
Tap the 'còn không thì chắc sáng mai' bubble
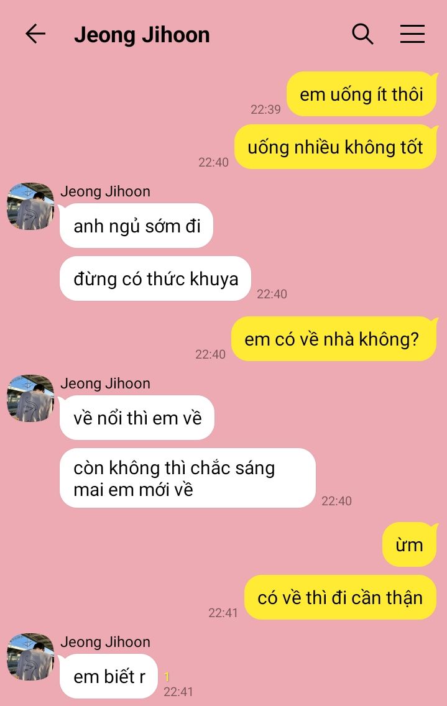coord(188,478)
